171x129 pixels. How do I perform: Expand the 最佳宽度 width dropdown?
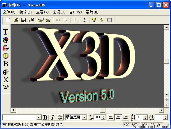coord(84,117)
